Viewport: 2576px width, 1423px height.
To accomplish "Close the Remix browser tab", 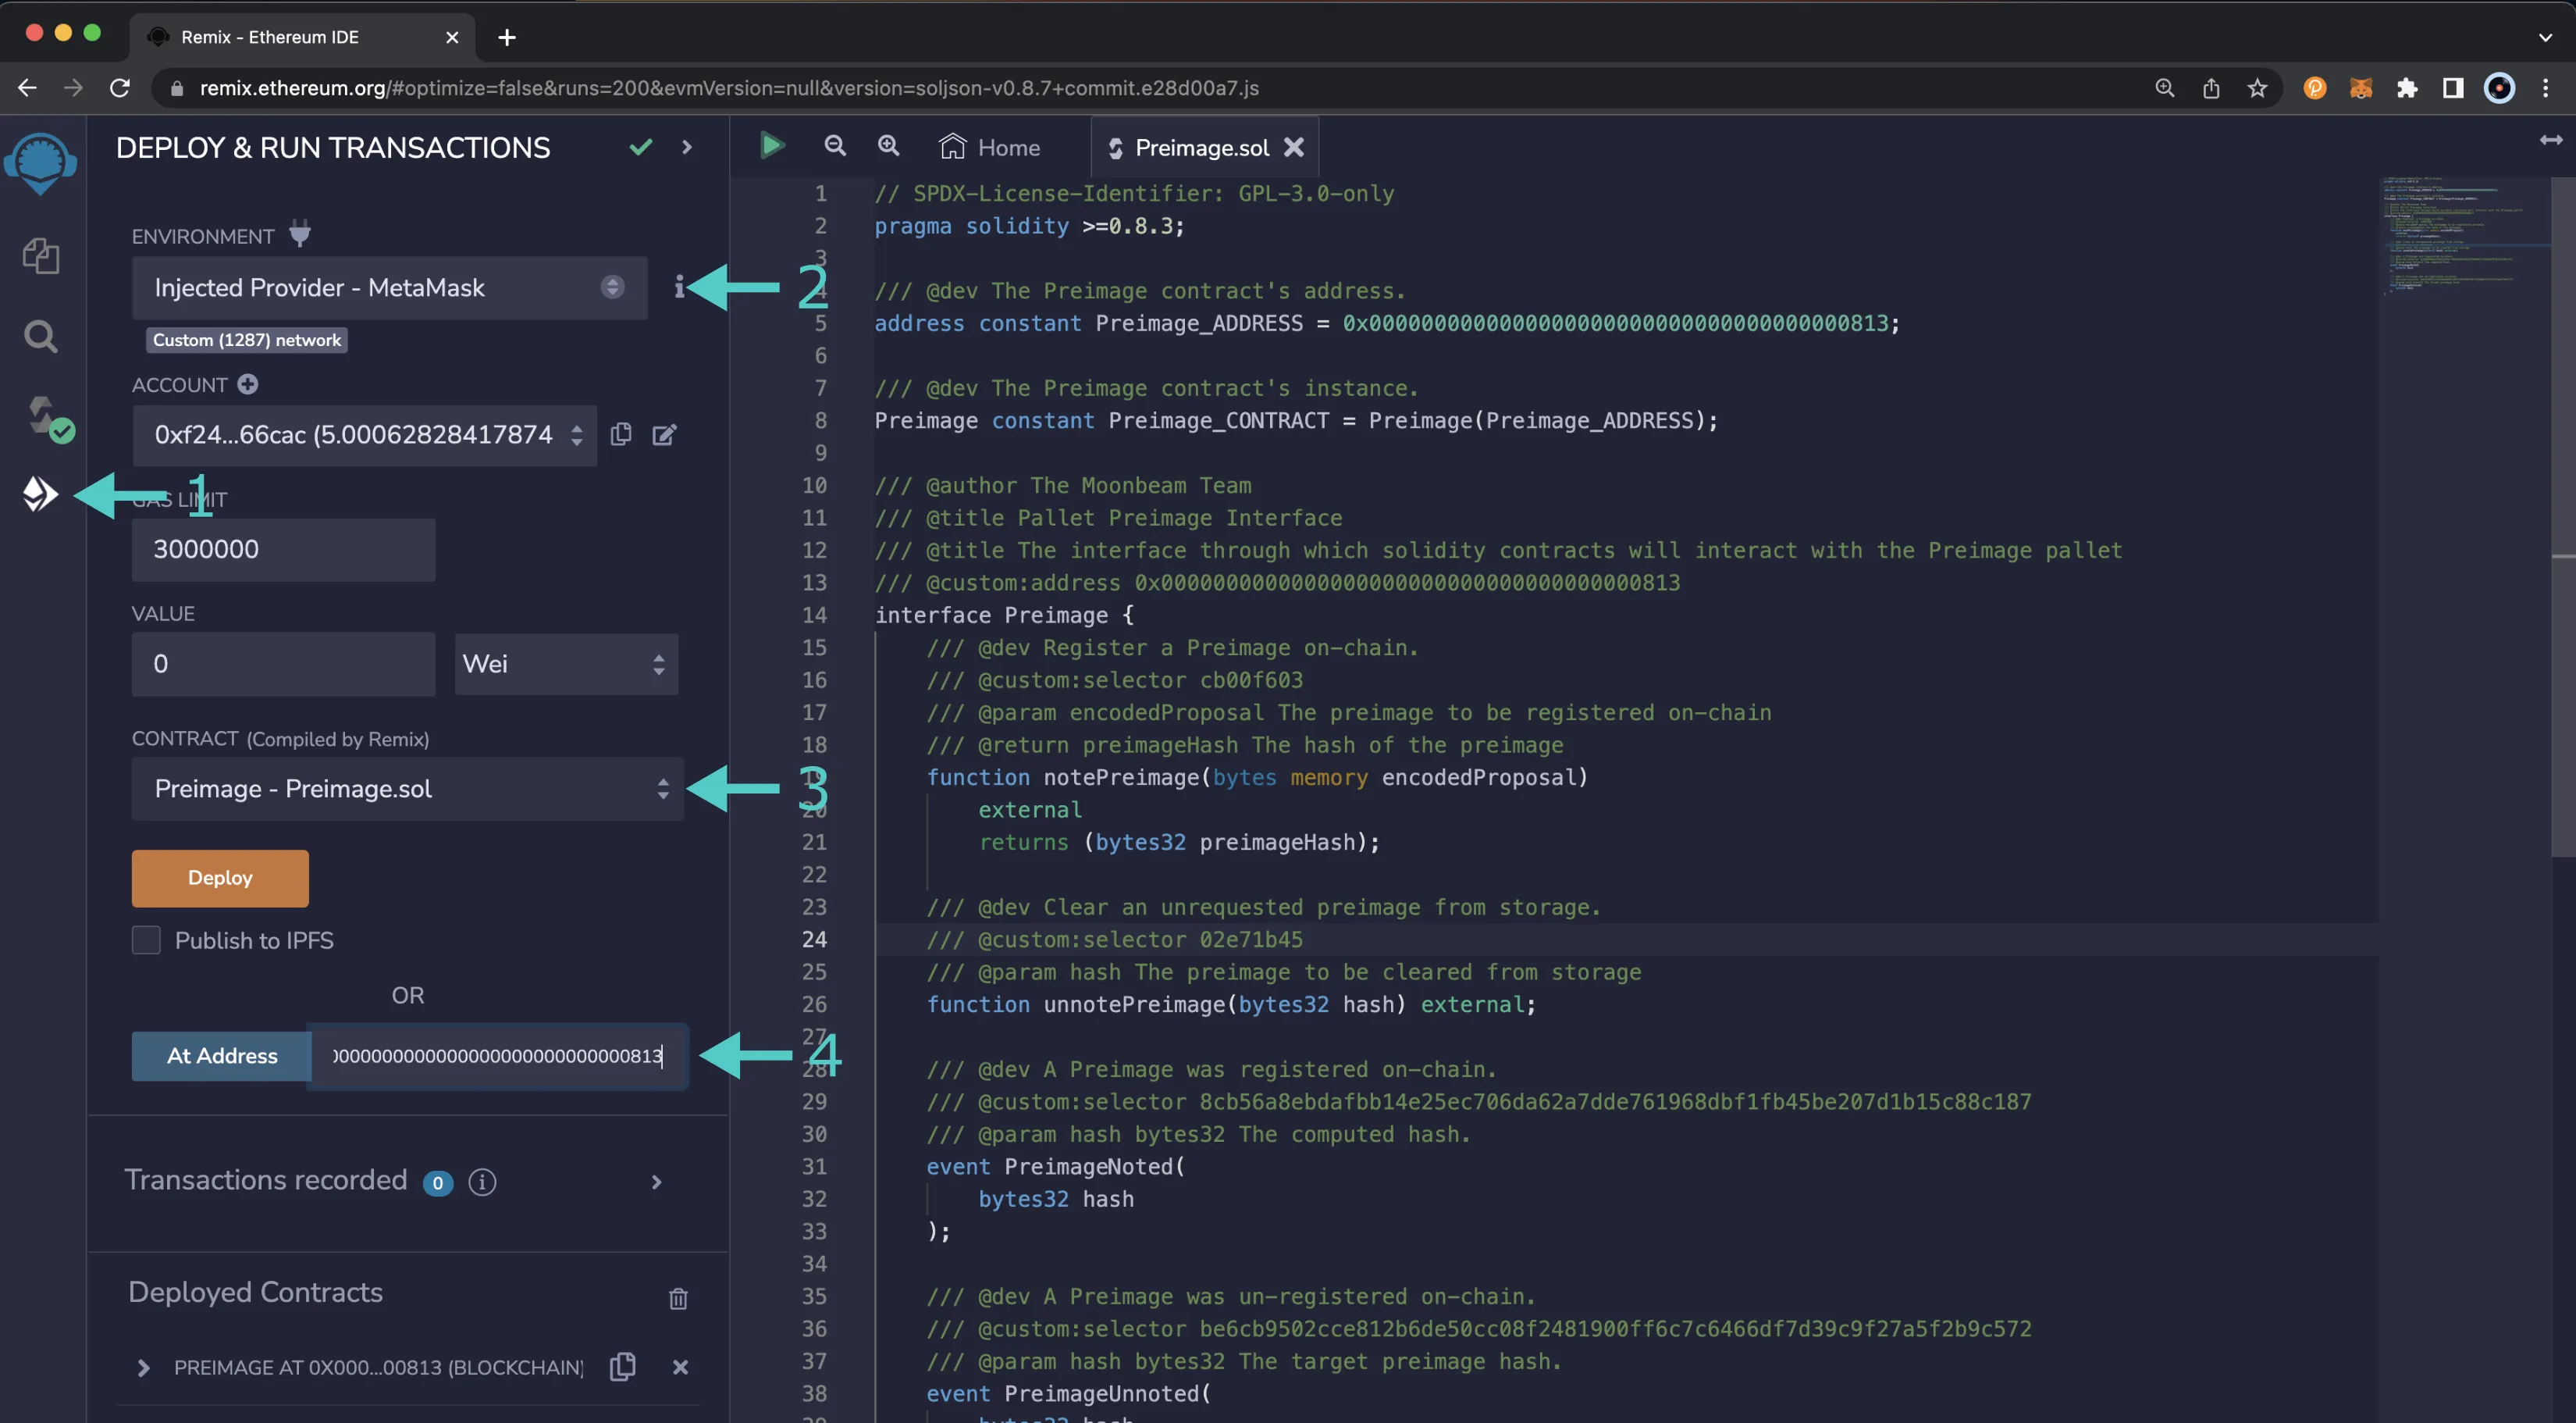I will click(452, 37).
